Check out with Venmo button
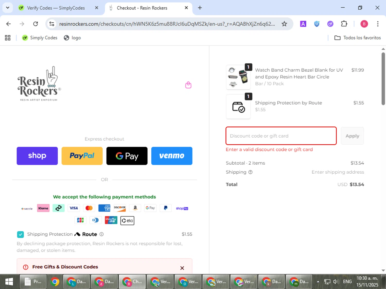The width and height of the screenshot is (386, 289). pos(172,156)
